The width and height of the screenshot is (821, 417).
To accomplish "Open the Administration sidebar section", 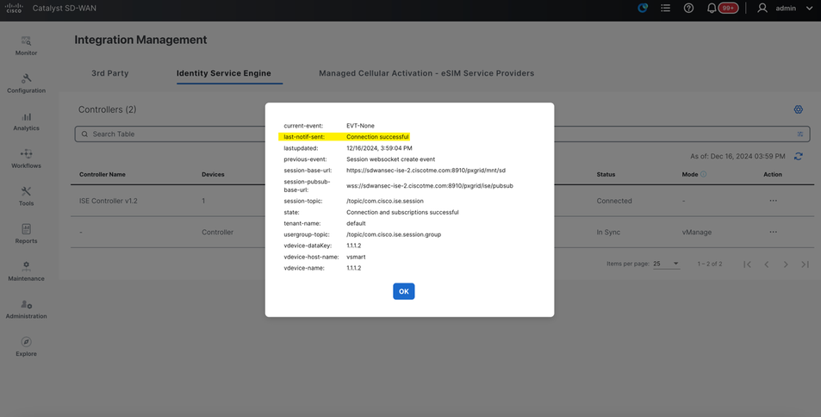I will click(x=26, y=309).
